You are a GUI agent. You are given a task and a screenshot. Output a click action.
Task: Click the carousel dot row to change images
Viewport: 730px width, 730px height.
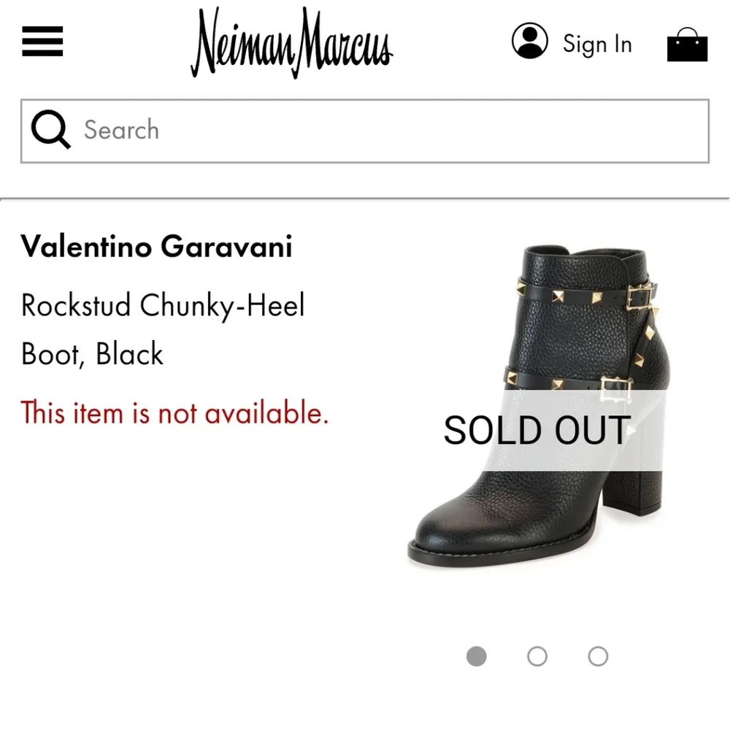tap(537, 656)
